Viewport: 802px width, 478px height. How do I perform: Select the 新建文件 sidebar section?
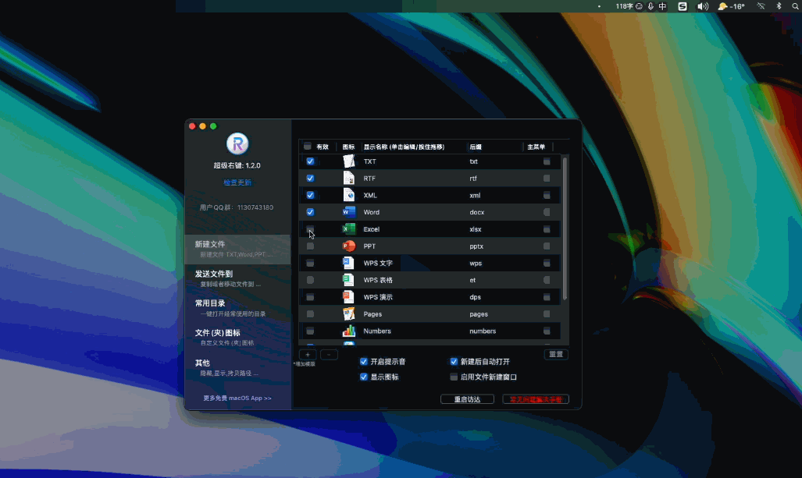click(x=238, y=250)
